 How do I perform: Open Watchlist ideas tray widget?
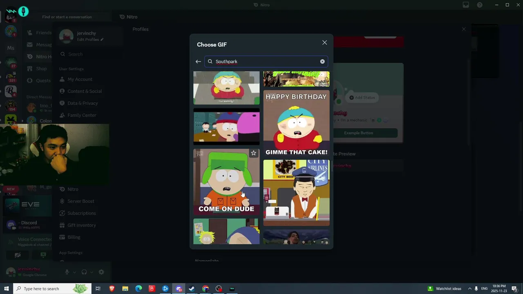pos(445,289)
